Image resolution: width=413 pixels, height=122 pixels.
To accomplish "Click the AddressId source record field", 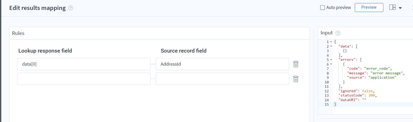I will pos(222,64).
